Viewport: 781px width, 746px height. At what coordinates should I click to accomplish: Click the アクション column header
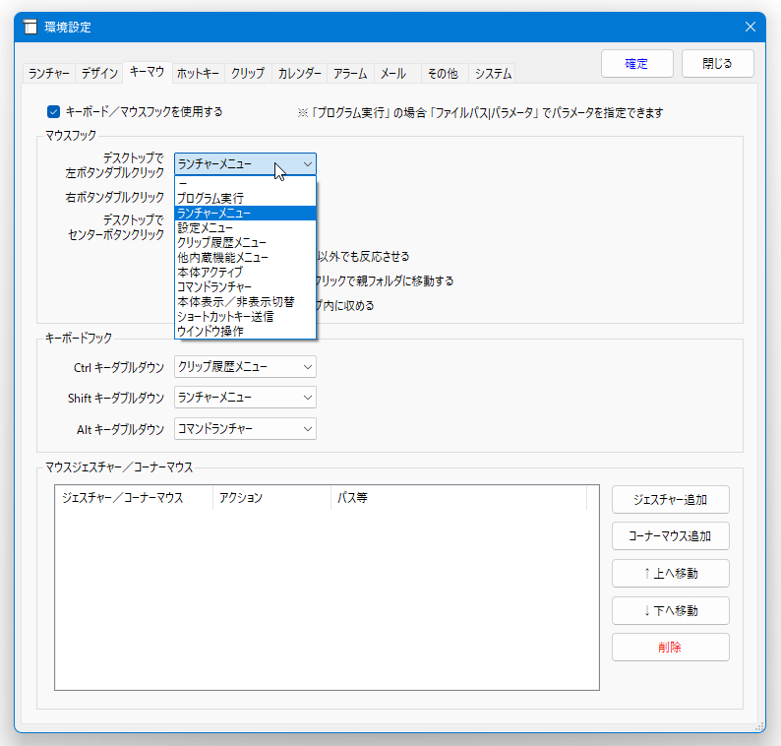[x=271, y=497]
